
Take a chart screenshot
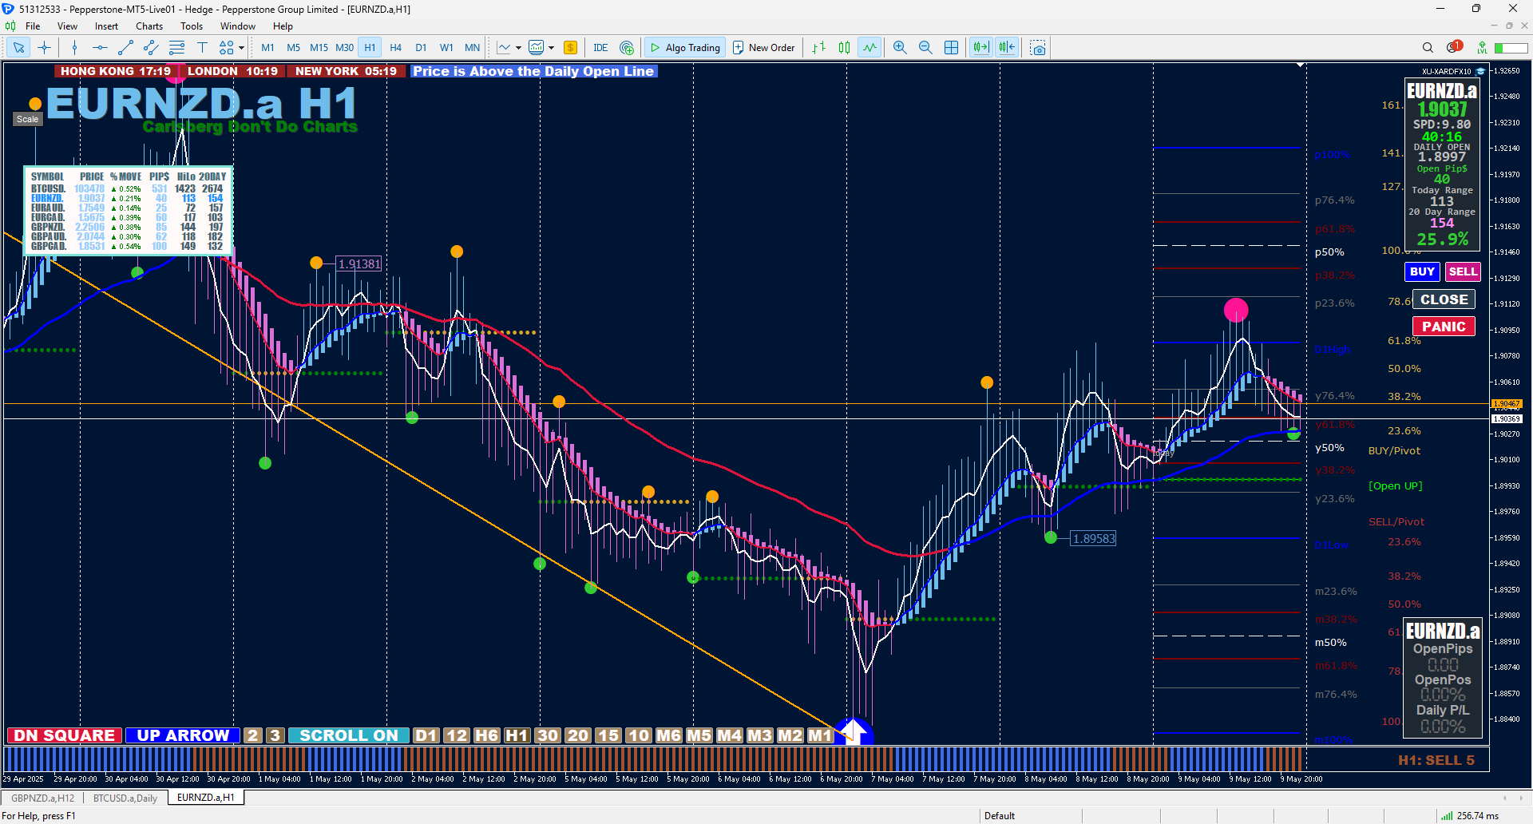(x=1038, y=48)
